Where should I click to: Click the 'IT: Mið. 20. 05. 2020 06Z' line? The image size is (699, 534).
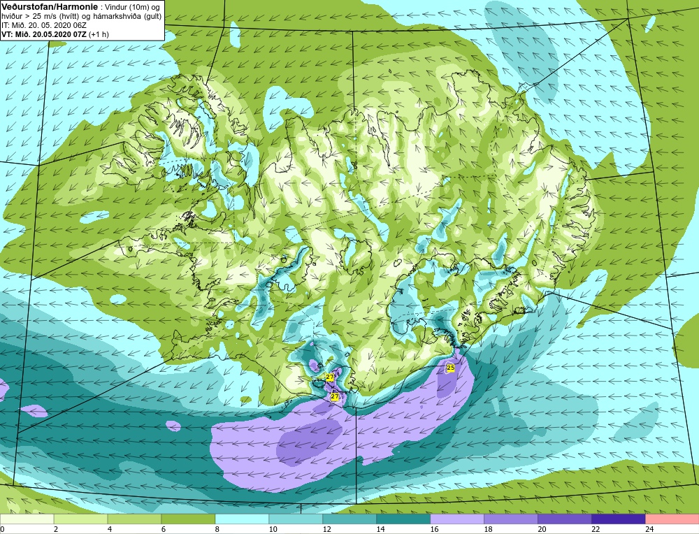tap(43, 25)
